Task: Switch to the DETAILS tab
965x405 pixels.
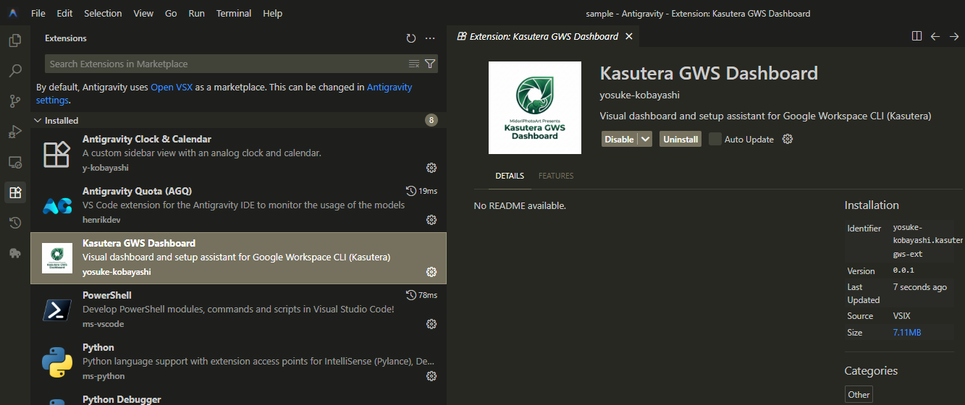Action: (510, 176)
